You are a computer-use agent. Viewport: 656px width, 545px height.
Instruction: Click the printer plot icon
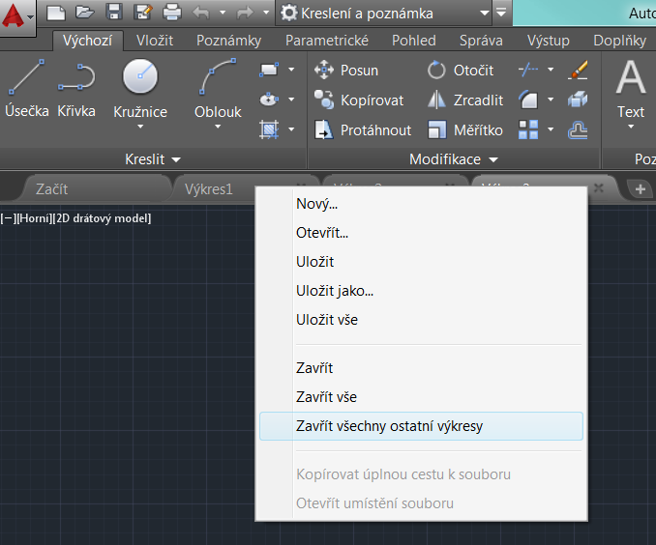(172, 13)
